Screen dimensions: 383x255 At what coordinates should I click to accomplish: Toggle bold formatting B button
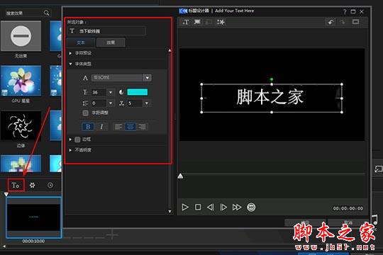point(88,127)
